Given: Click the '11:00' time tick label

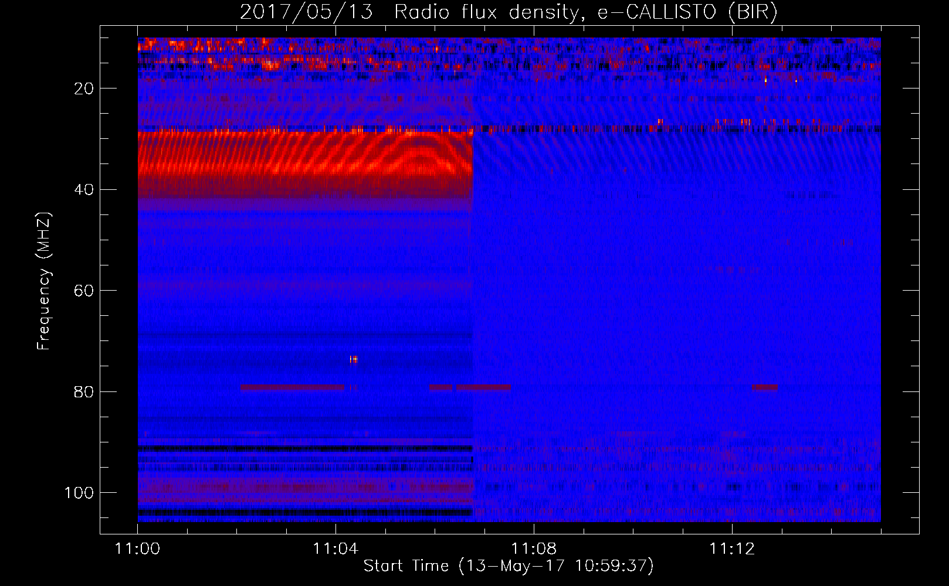Looking at the screenshot, I should (x=137, y=549).
